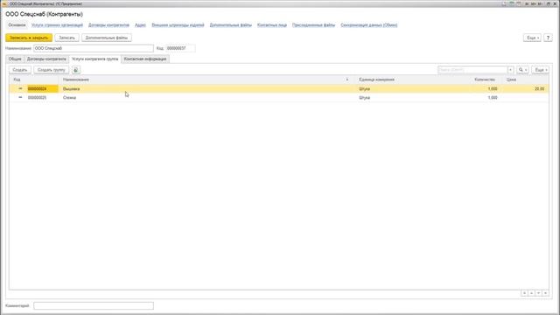Click the copy icon next to 'Создать группу'

[x=76, y=70]
